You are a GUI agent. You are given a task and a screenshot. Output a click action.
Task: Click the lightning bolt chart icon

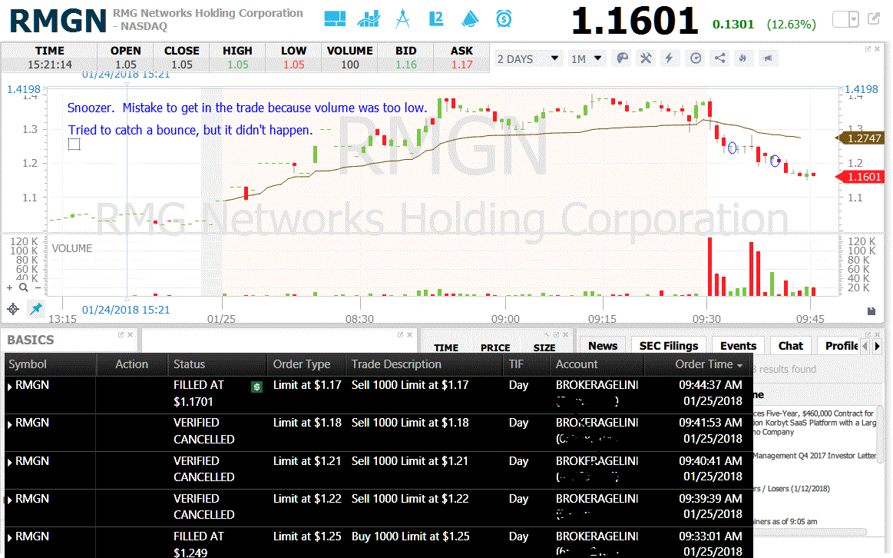670,58
